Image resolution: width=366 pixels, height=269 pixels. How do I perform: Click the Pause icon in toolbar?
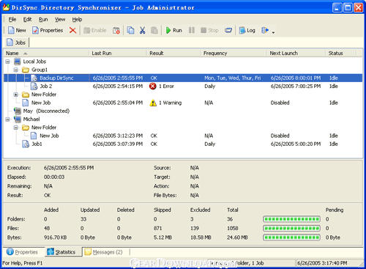(x=192, y=30)
